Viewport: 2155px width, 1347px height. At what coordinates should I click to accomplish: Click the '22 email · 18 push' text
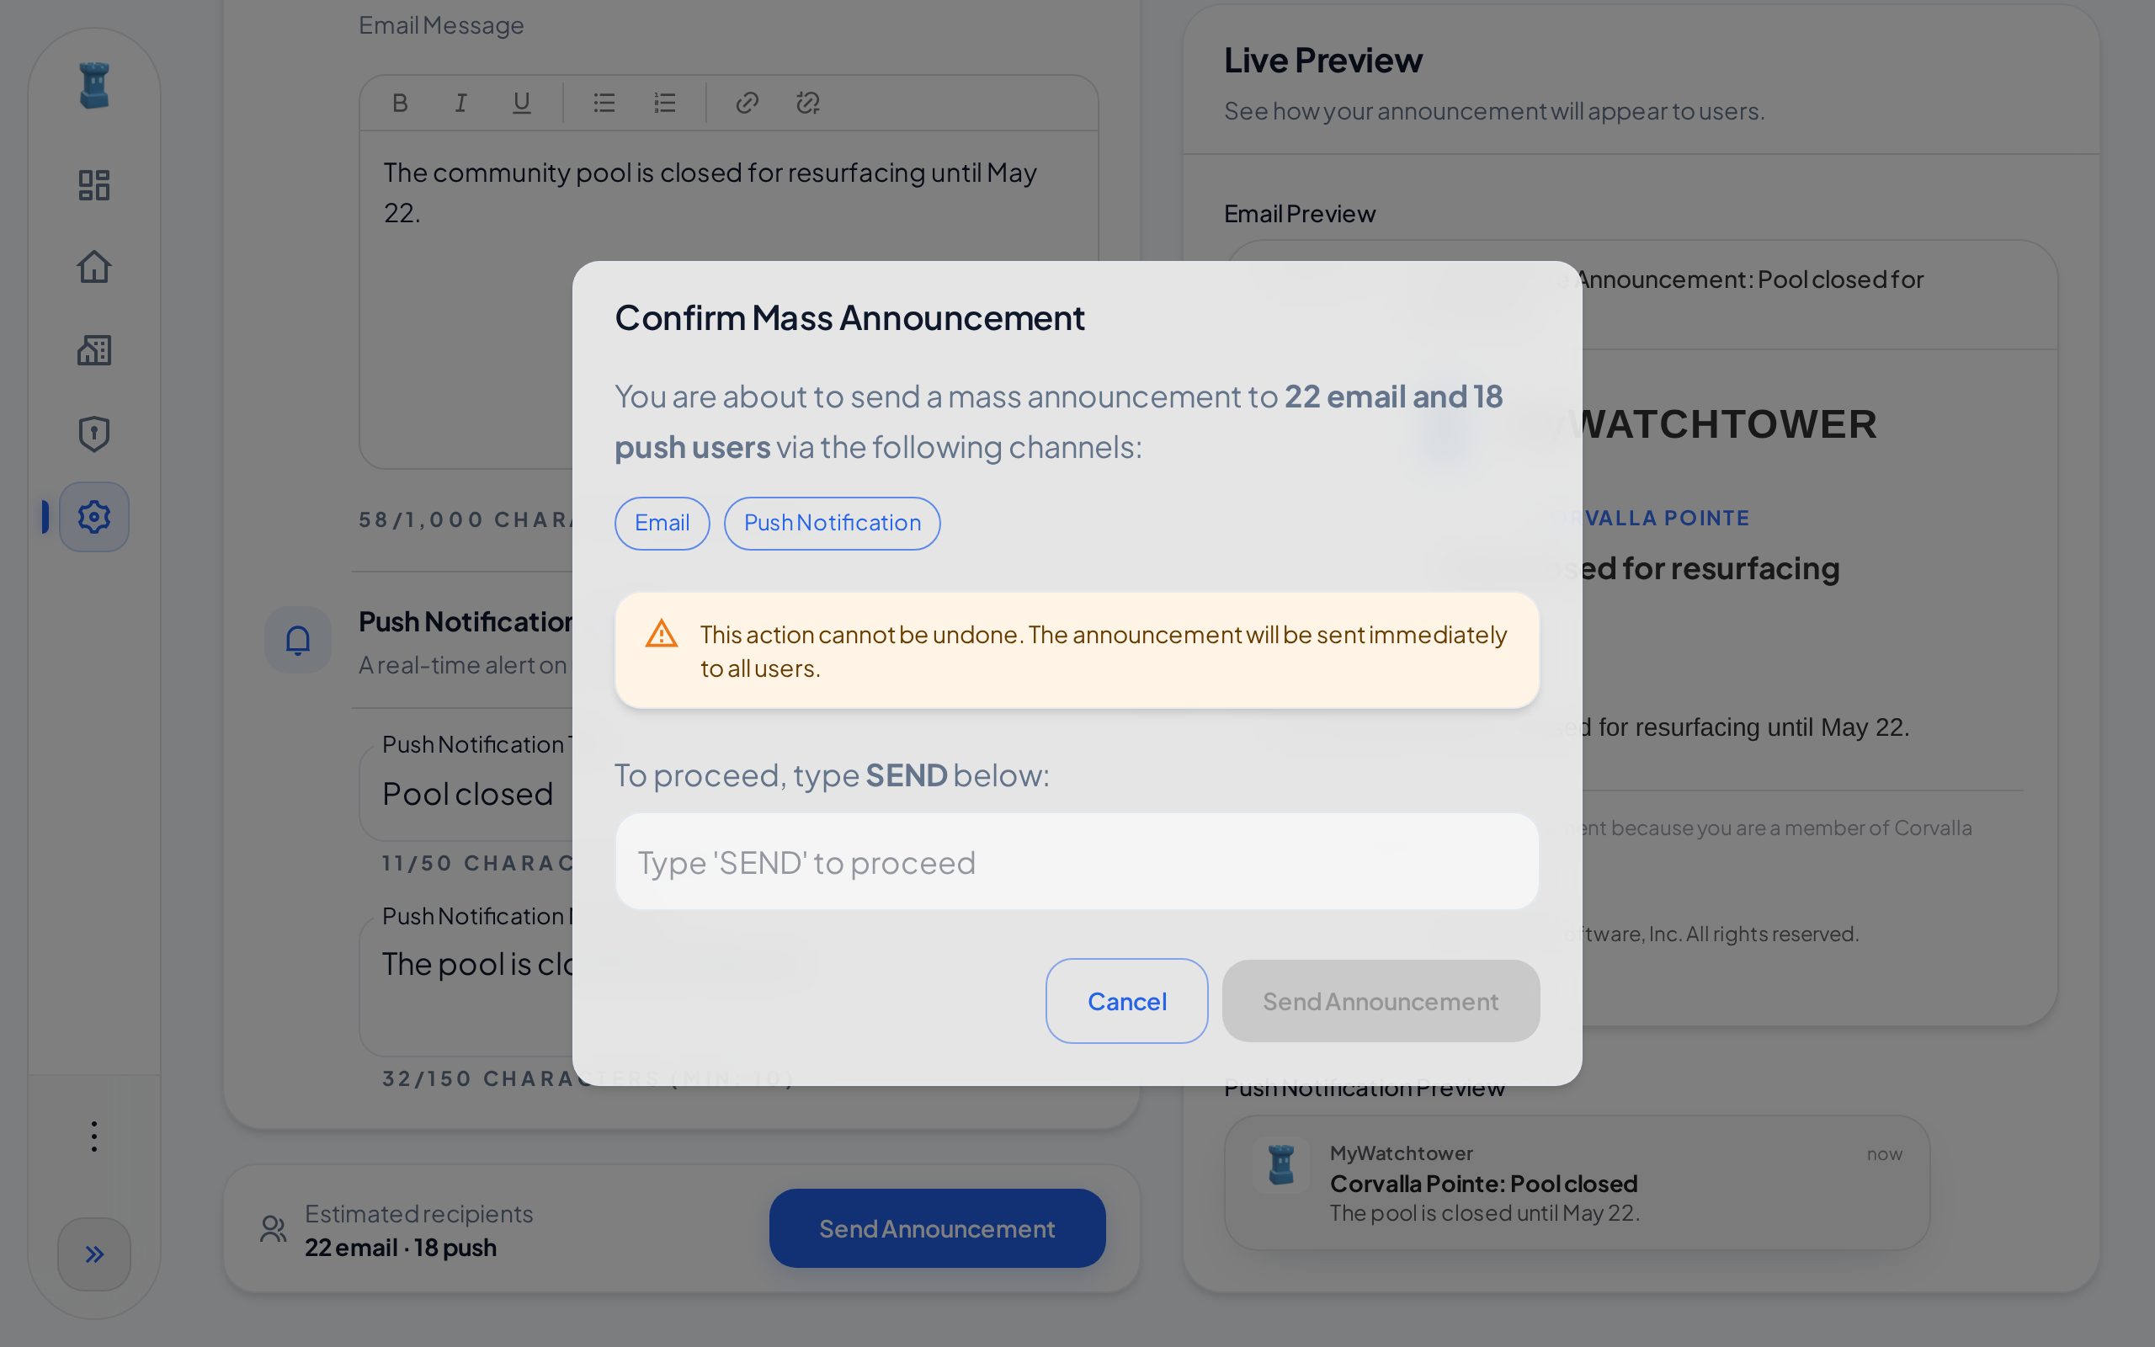pos(401,1247)
